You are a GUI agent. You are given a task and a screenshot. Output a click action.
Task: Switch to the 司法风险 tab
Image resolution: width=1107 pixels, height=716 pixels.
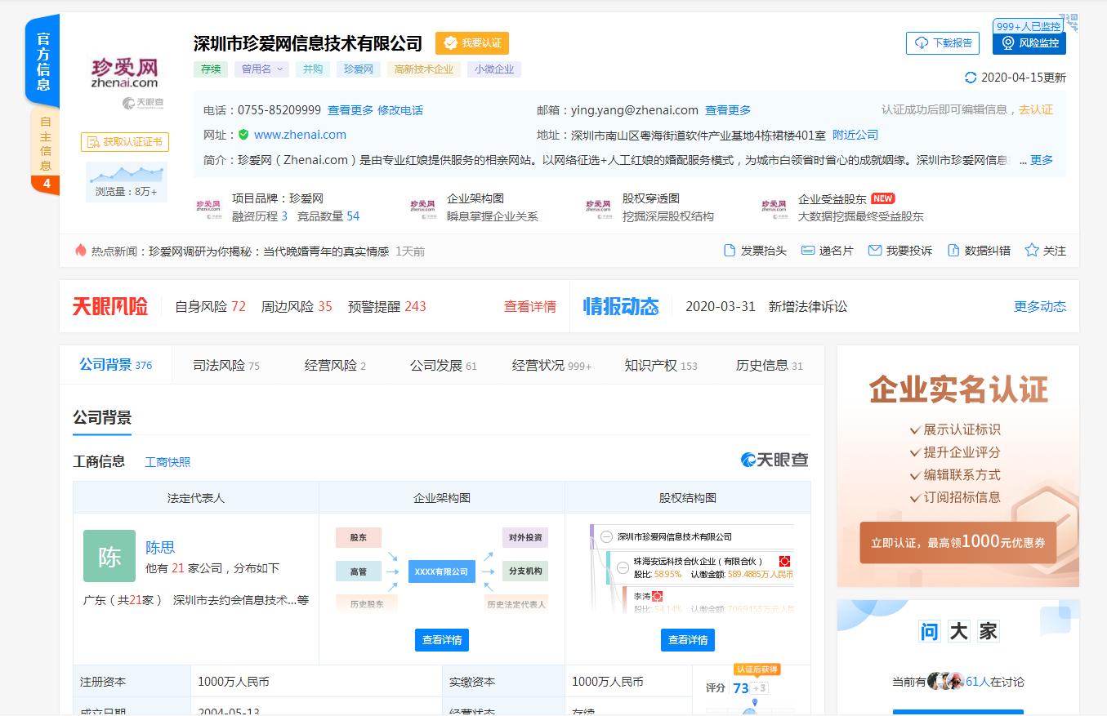(x=225, y=366)
